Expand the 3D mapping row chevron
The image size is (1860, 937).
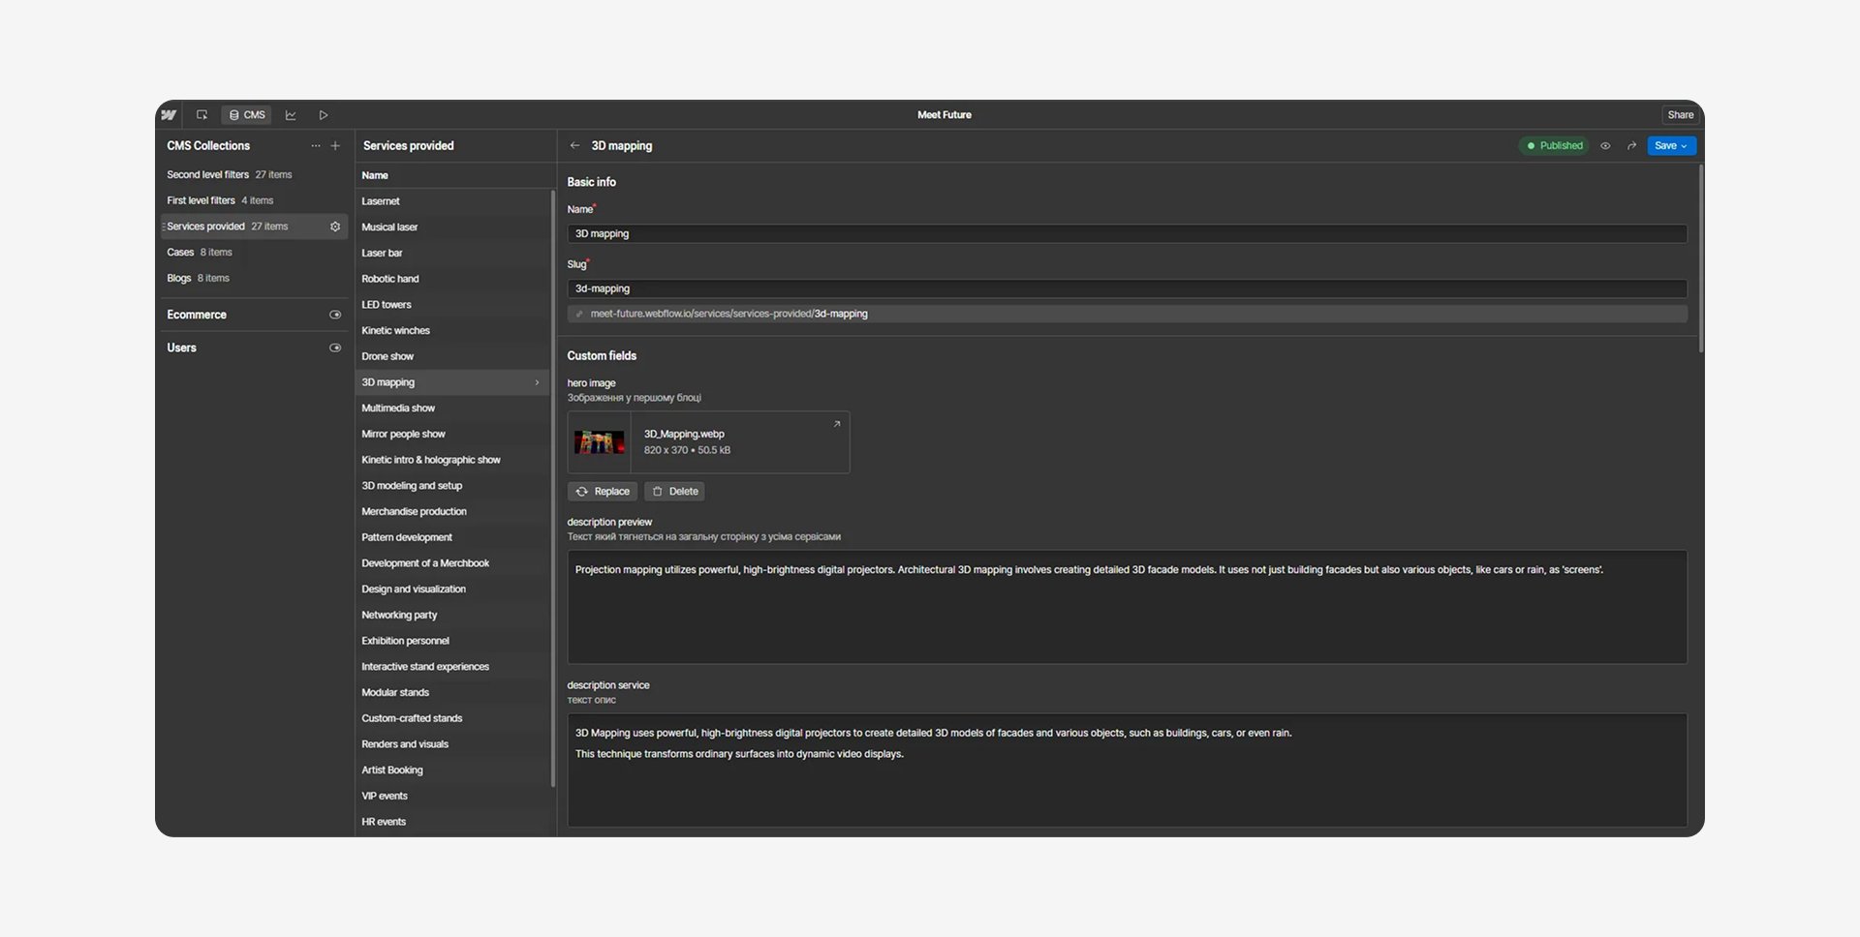537,382
